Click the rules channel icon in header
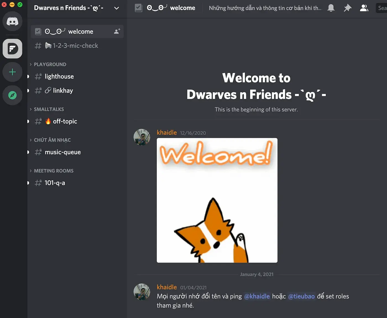This screenshot has height=318, width=387. (138, 8)
